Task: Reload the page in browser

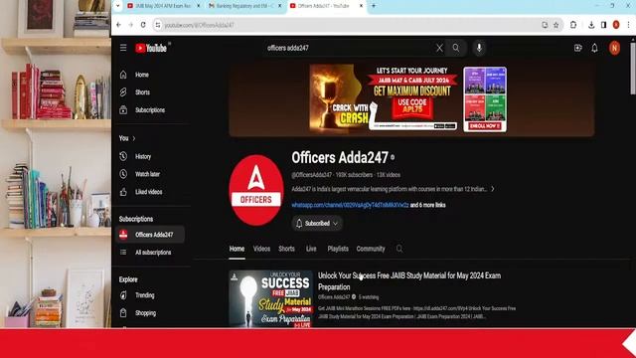Action: 143,25
